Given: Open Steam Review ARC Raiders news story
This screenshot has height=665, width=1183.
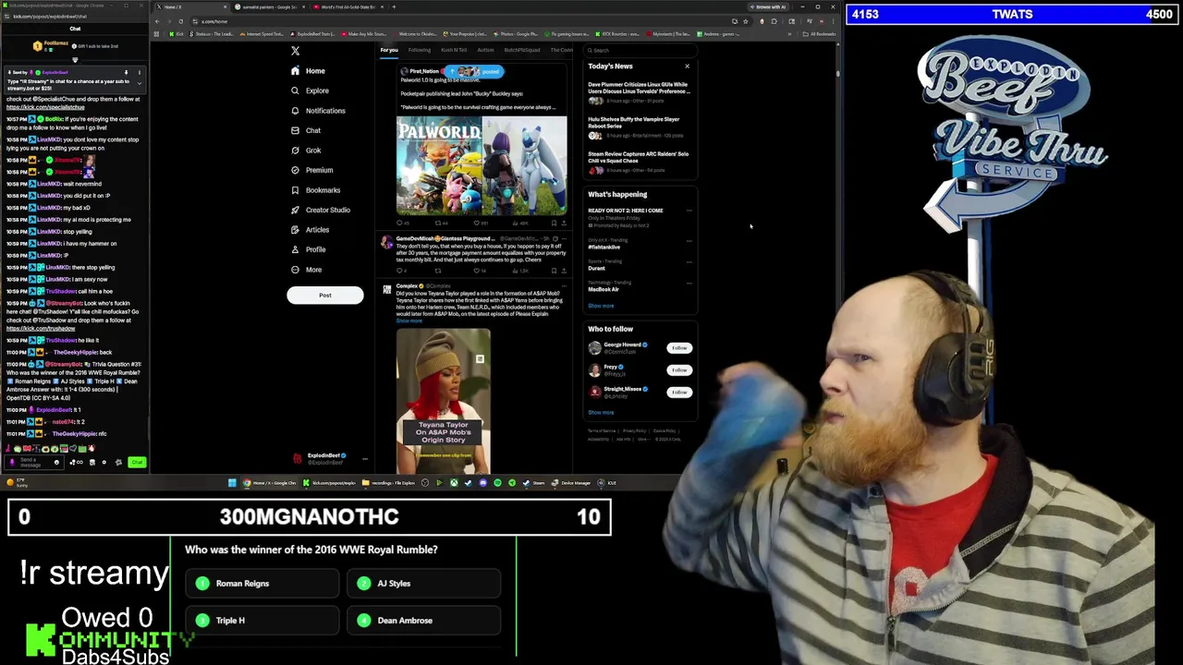Looking at the screenshot, I should (639, 162).
